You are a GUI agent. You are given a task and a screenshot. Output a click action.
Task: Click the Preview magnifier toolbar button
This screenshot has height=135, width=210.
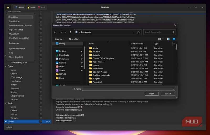19,7
